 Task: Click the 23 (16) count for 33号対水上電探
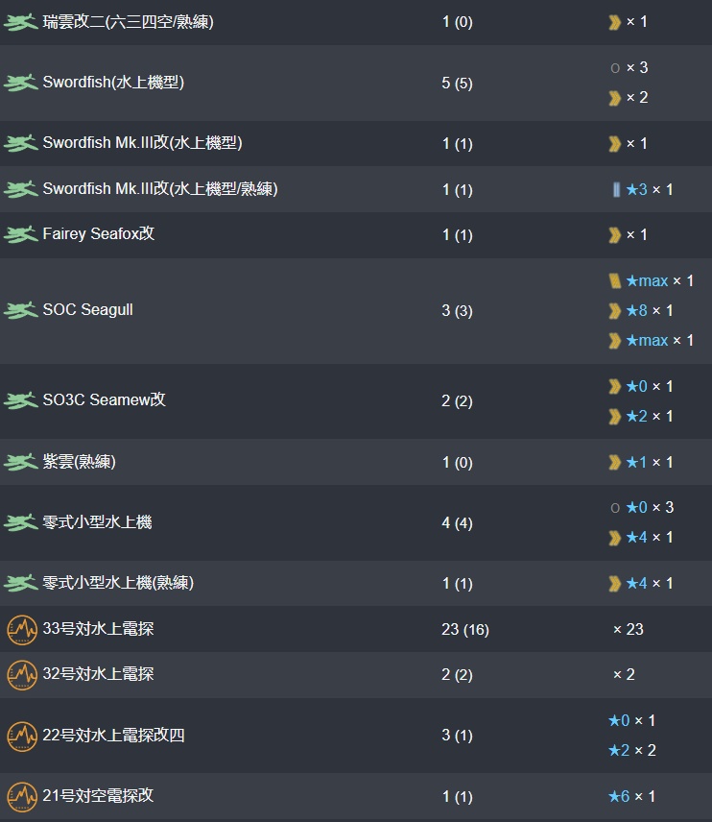pyautogui.click(x=465, y=629)
